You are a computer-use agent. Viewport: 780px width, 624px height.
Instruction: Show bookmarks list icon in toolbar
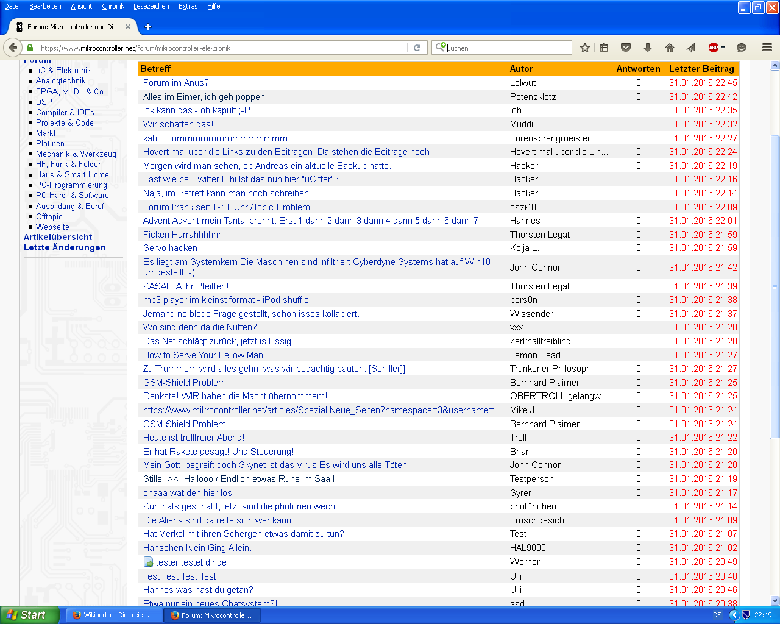click(x=604, y=48)
